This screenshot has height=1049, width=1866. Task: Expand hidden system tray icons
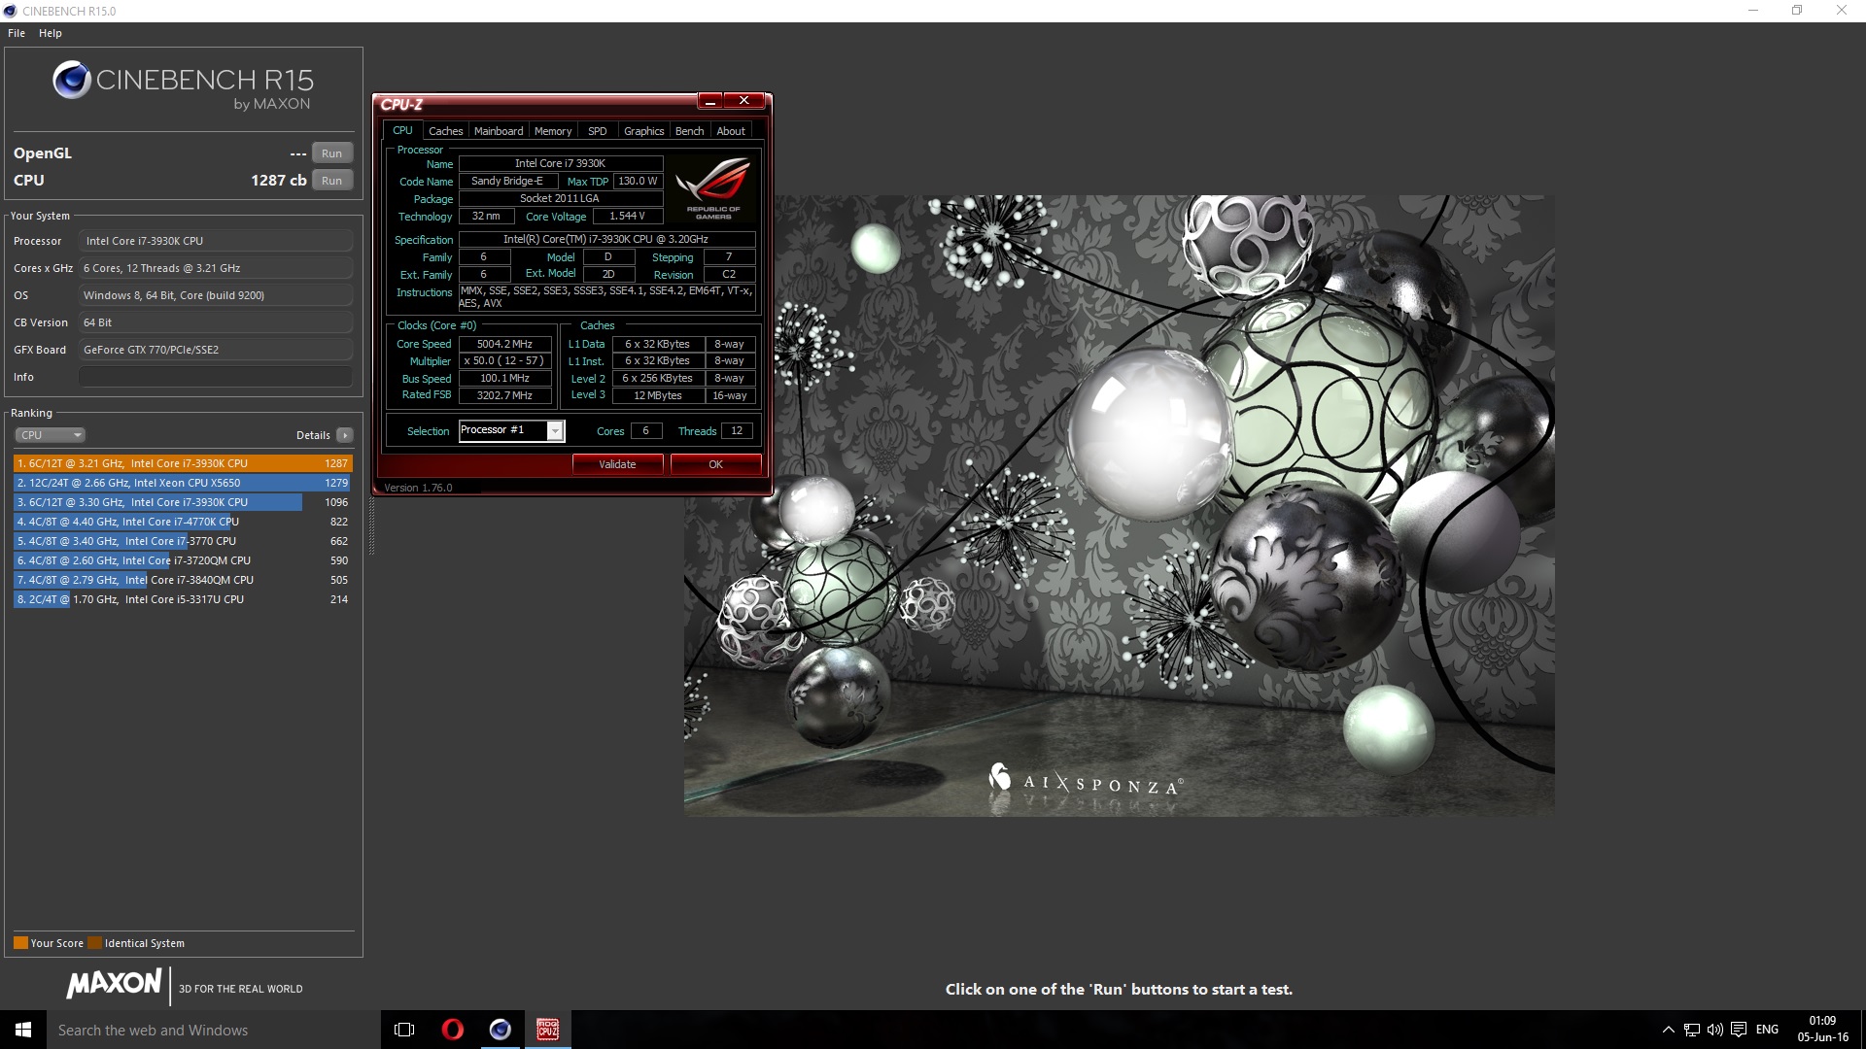(x=1666, y=1030)
